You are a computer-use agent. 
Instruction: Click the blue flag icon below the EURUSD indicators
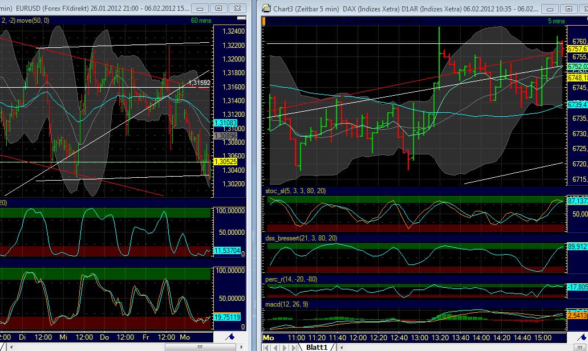click(230, 336)
